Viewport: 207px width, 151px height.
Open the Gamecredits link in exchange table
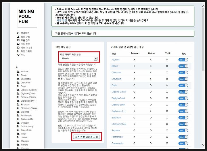[x=117, y=143]
